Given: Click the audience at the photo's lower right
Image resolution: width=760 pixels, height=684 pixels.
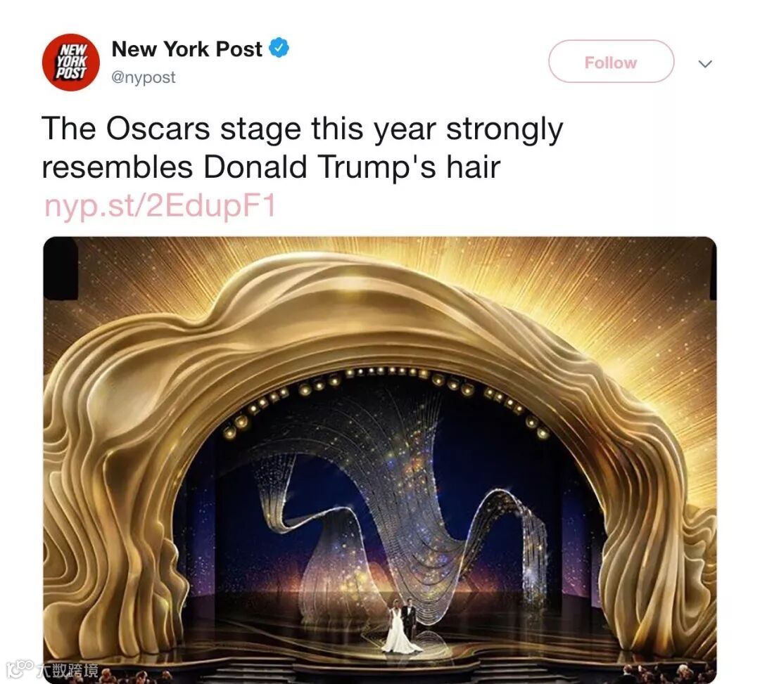Looking at the screenshot, I should click(669, 673).
